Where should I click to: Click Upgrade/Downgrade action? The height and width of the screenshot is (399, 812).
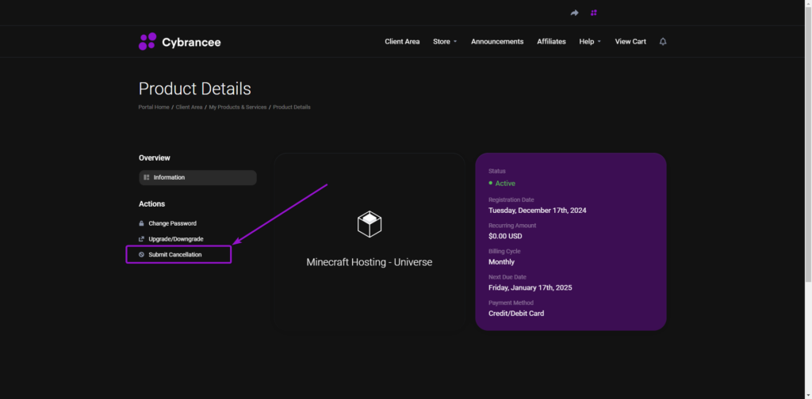[x=176, y=239]
